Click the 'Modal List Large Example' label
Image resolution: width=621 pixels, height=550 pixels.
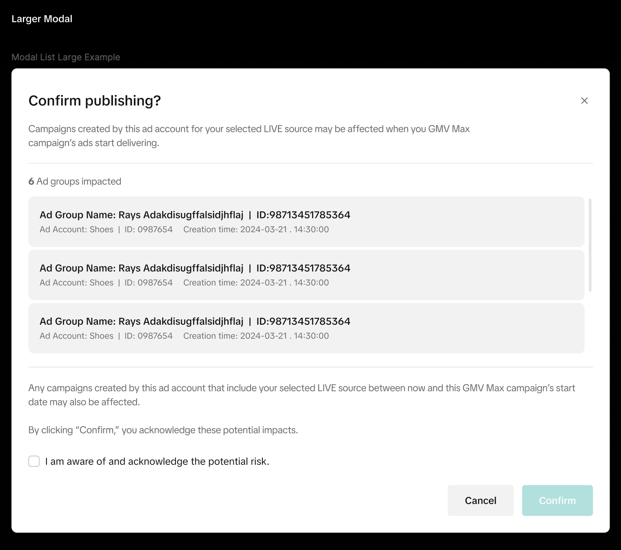pyautogui.click(x=66, y=57)
